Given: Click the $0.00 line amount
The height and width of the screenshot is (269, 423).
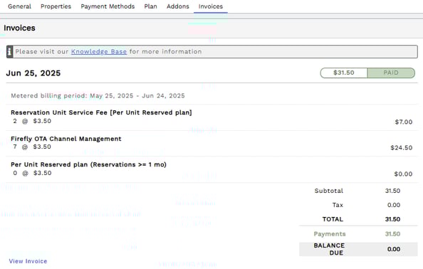Looking at the screenshot, I should pyautogui.click(x=403, y=174).
